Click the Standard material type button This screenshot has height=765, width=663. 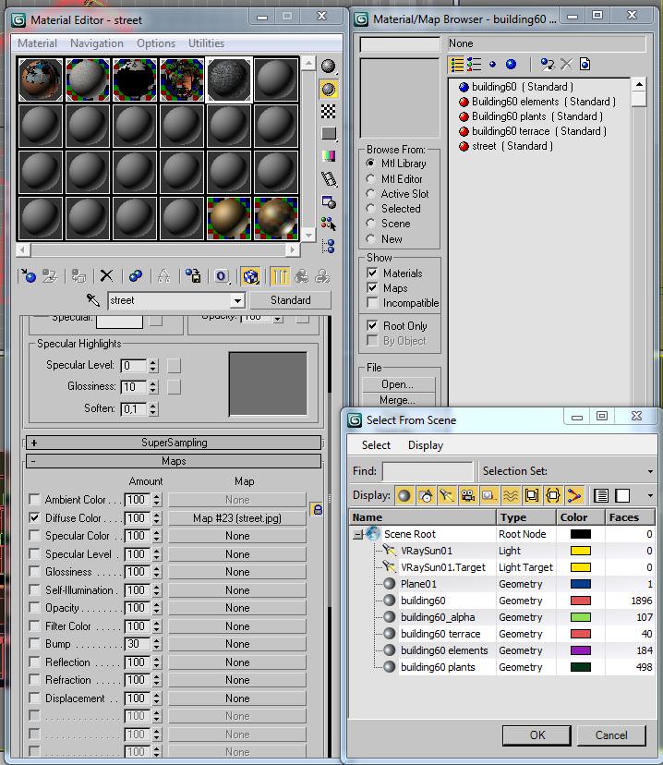[291, 300]
